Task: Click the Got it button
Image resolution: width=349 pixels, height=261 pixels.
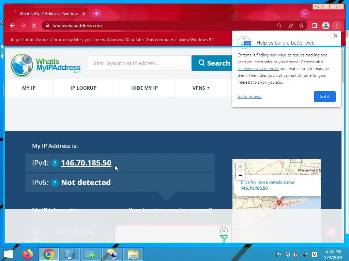Action: (324, 97)
